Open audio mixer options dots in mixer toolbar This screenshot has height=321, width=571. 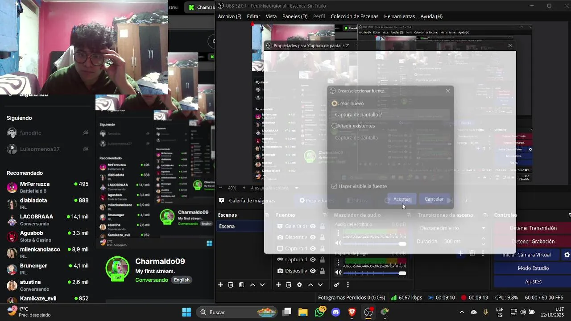coord(348,285)
